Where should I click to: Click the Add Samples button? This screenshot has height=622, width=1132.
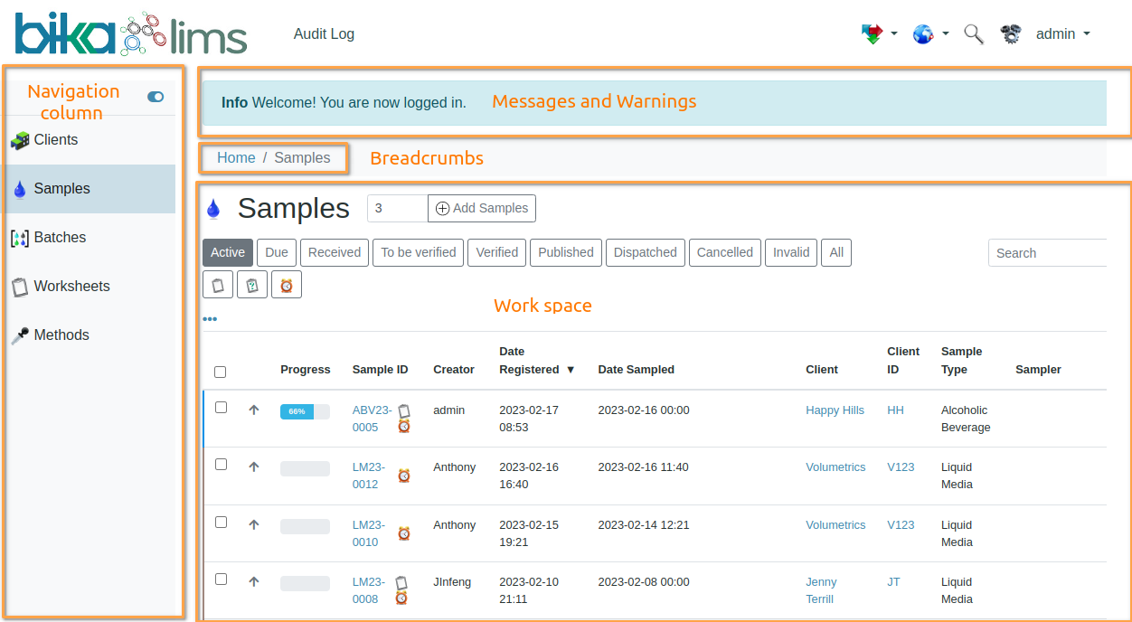pos(482,208)
